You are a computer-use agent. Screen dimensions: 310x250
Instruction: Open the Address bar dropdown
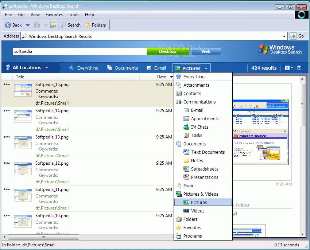[x=284, y=36]
